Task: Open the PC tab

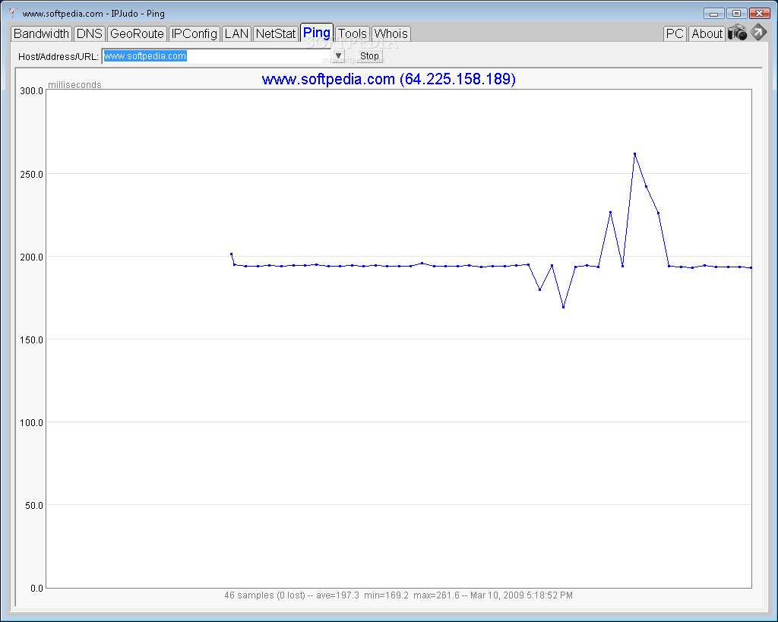Action: click(x=675, y=33)
